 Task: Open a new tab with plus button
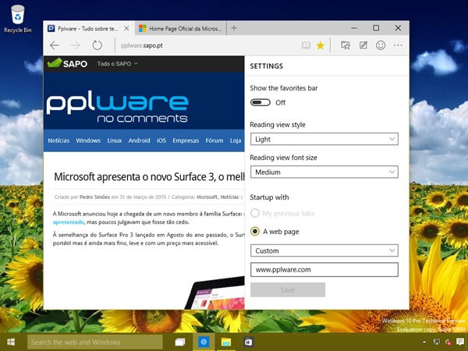[234, 28]
